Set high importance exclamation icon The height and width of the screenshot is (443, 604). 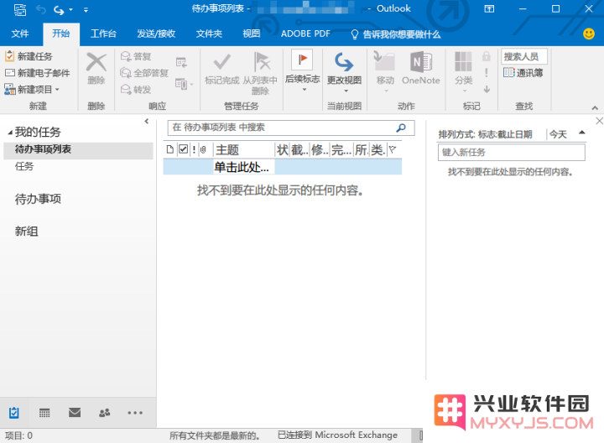487,73
